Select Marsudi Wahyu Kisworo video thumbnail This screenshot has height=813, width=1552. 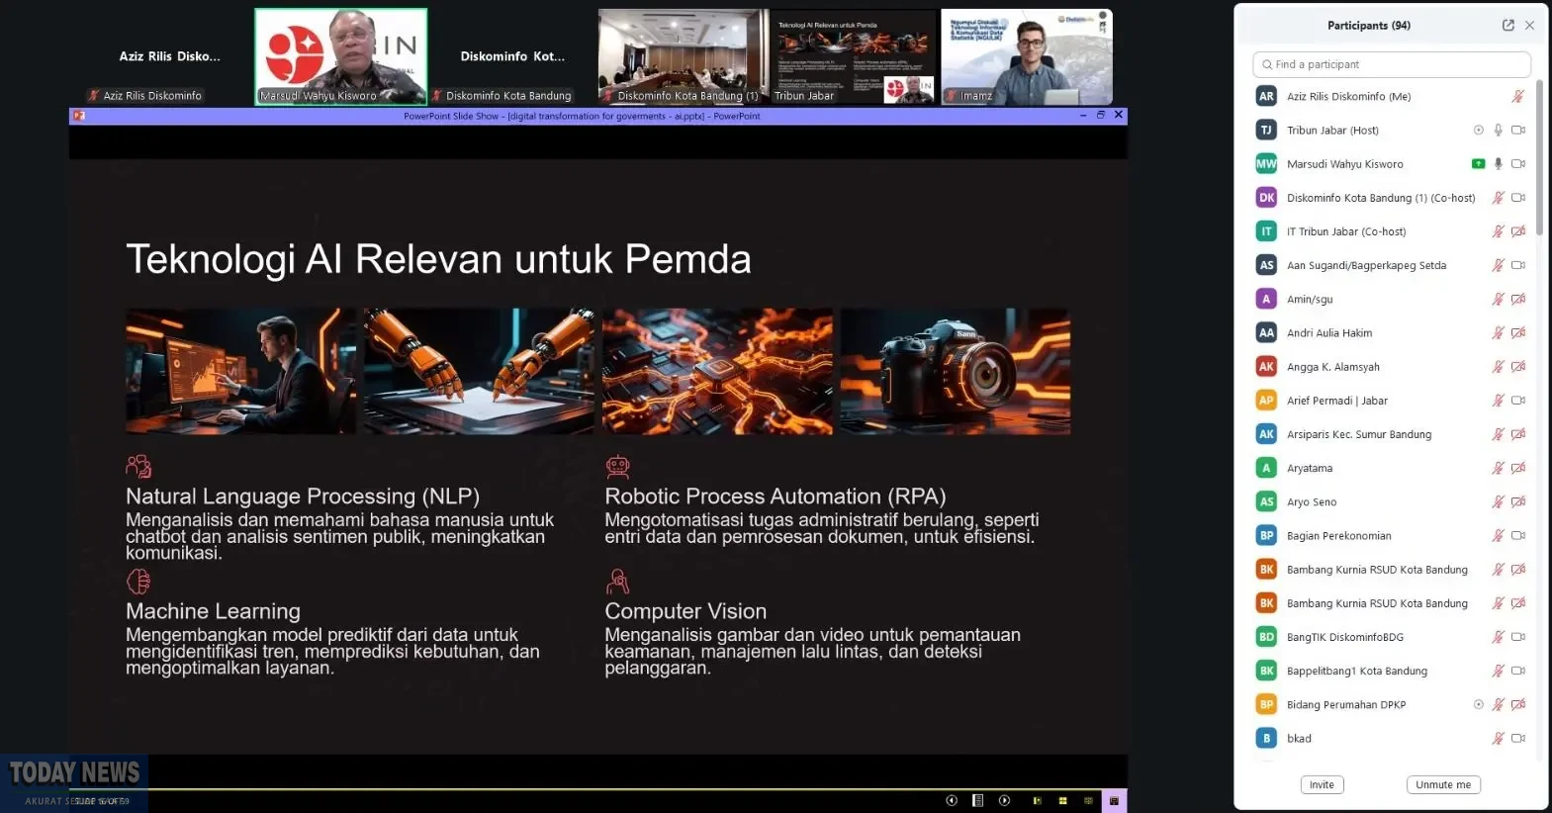[341, 56]
